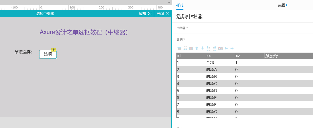Delete the selected repeater column

[x=220, y=48]
